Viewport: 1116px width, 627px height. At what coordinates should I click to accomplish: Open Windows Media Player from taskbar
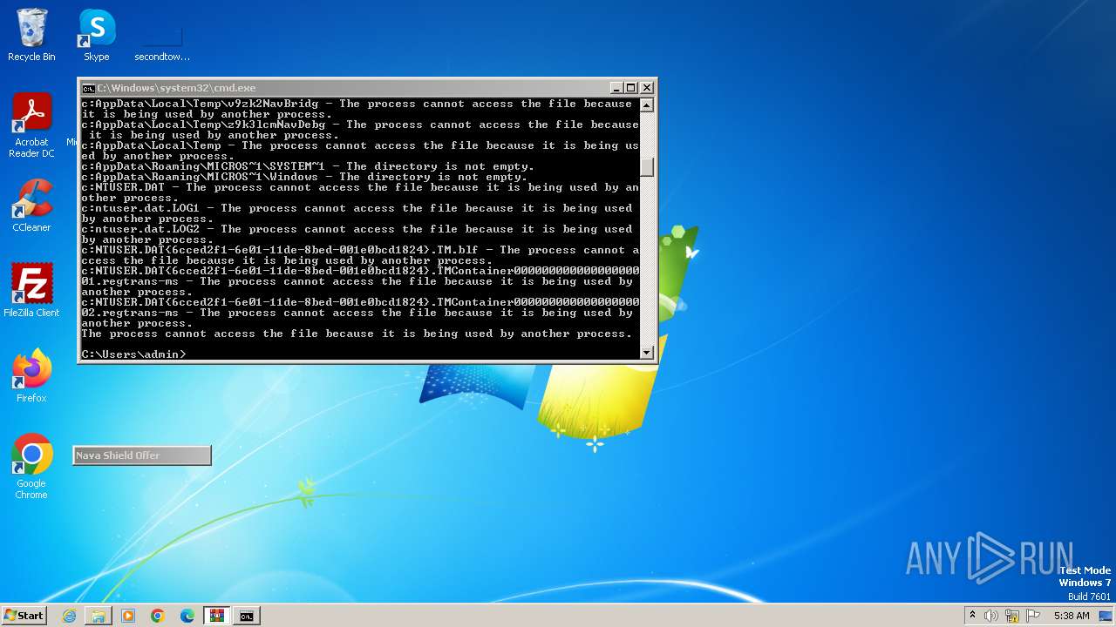[x=128, y=616]
